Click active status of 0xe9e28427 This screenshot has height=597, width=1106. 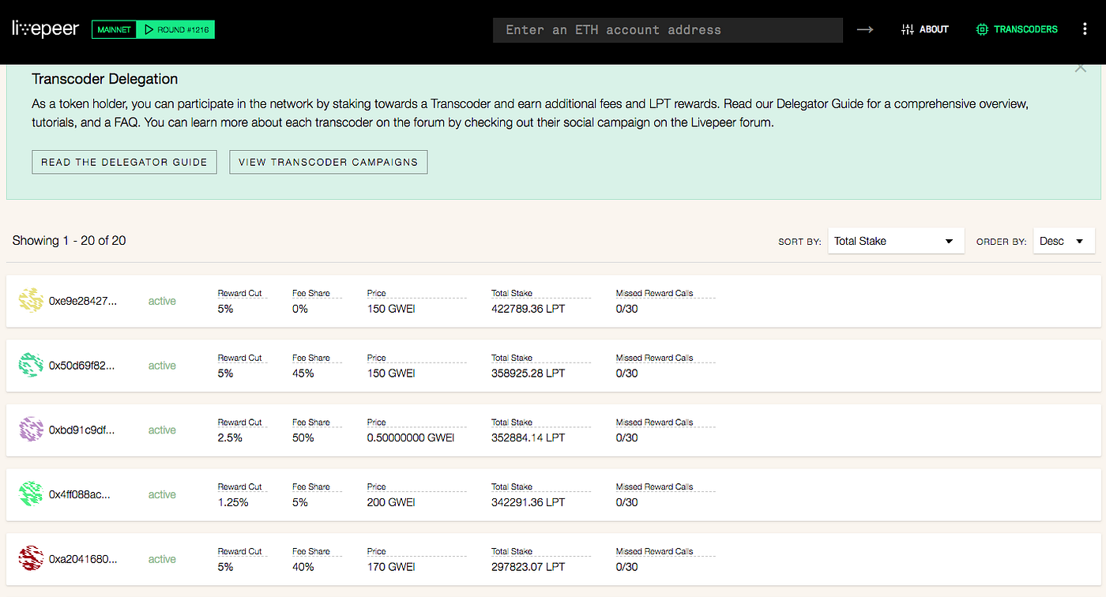(x=162, y=301)
